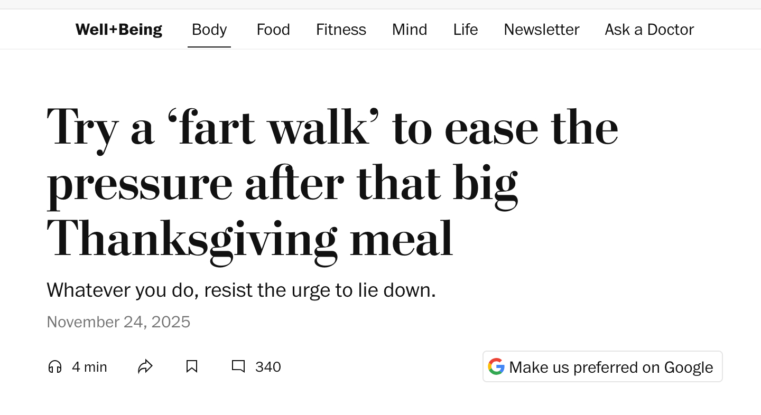
Task: Switch to the Fitness tab
Action: (341, 30)
